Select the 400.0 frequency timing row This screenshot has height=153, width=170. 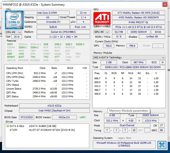click(x=129, y=94)
